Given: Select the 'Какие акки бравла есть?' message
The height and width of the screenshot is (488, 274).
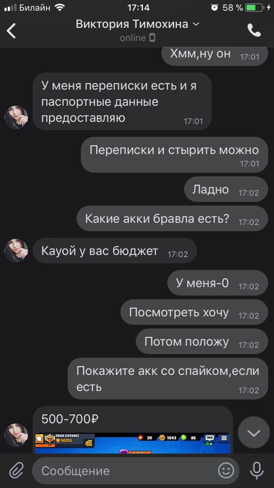Looking at the screenshot, I should (172, 219).
